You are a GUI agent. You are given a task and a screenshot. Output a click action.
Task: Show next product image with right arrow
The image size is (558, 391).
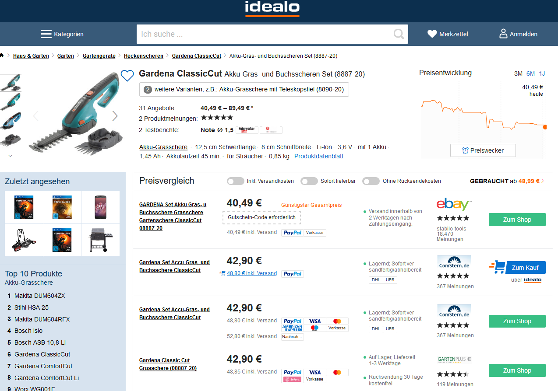point(115,116)
